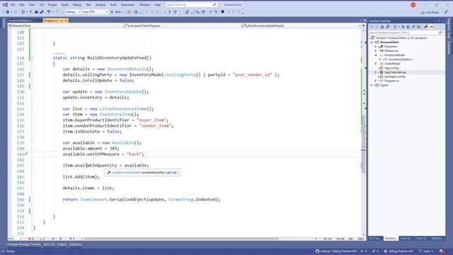Open the Error List tab

pos(49,244)
